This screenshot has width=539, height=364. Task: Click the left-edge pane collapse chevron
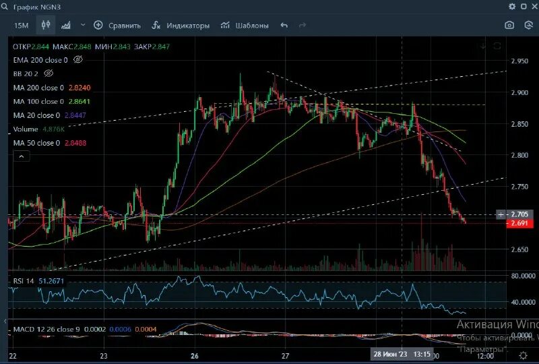coord(5,322)
